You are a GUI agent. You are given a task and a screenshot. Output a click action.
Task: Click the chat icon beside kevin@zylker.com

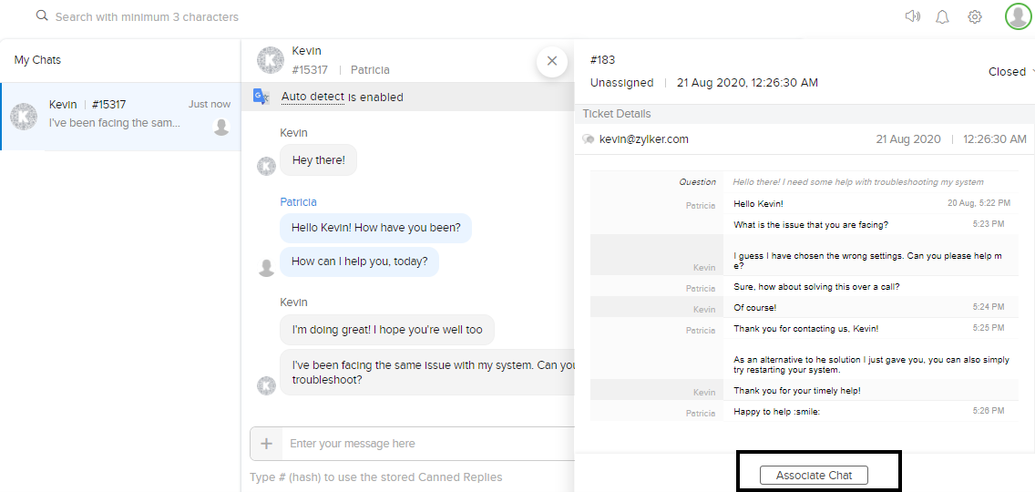[589, 139]
